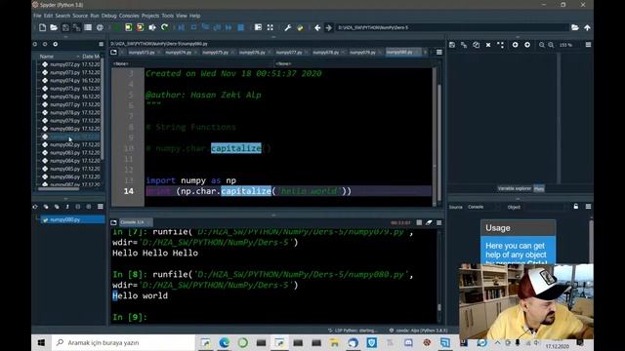
Task: Run the file with the green play button
Action: pos(117,27)
